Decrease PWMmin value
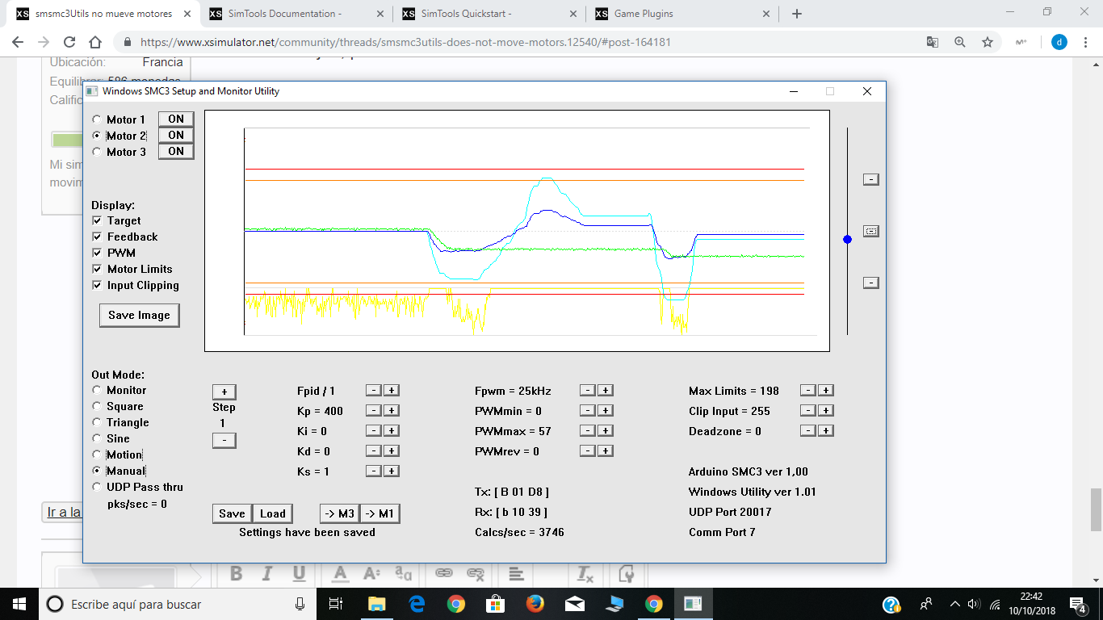The width and height of the screenshot is (1103, 620). pyautogui.click(x=588, y=410)
